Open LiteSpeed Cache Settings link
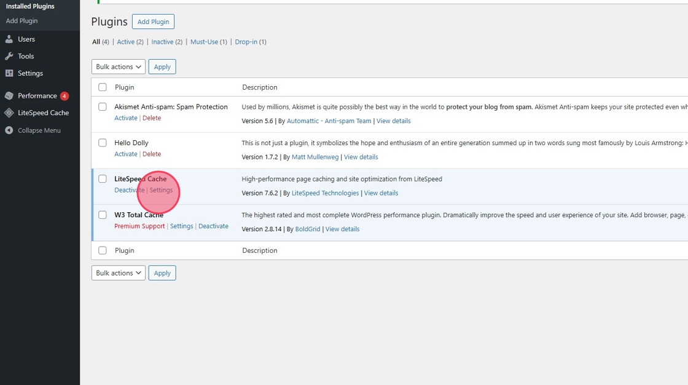 click(x=162, y=190)
